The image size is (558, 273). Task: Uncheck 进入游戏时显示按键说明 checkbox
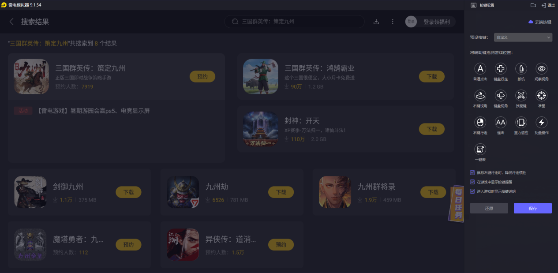tap(472, 191)
